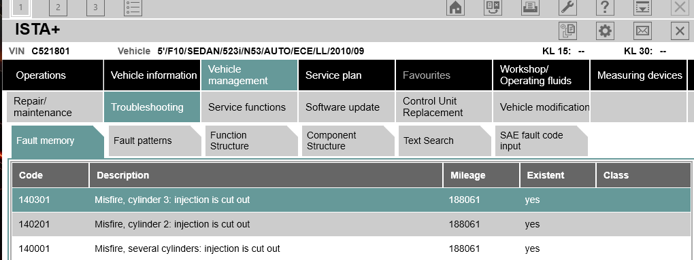Open the envelope feedback icon
This screenshot has width=694, height=260.
(642, 31)
